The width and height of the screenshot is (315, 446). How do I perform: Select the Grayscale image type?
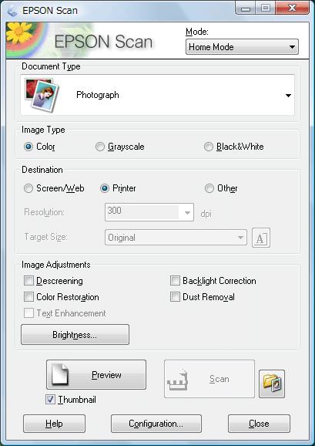[100, 147]
